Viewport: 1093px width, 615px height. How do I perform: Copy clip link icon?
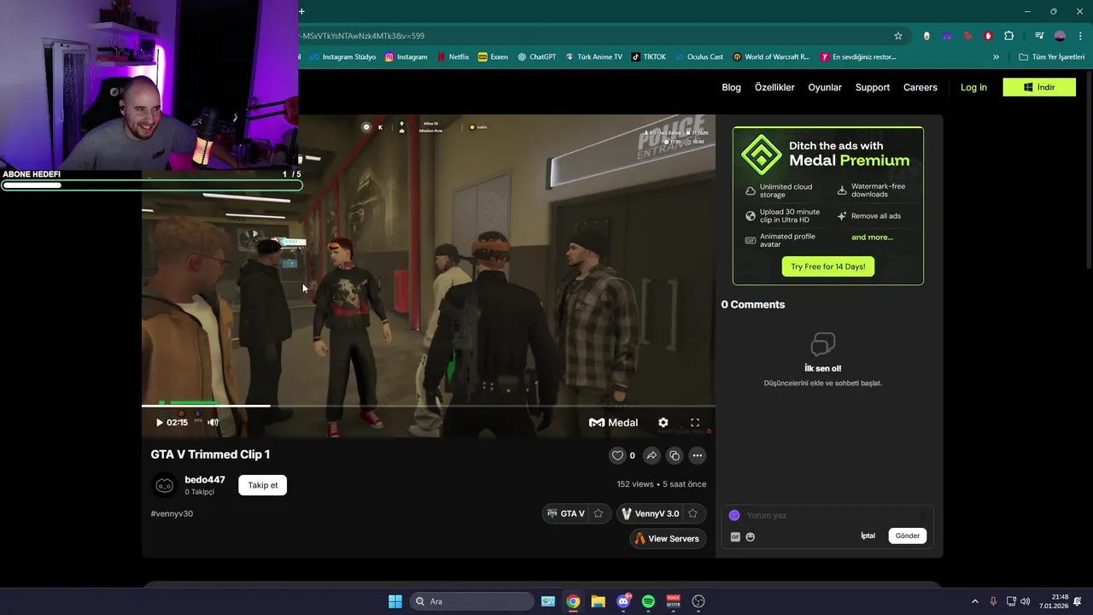click(x=675, y=455)
